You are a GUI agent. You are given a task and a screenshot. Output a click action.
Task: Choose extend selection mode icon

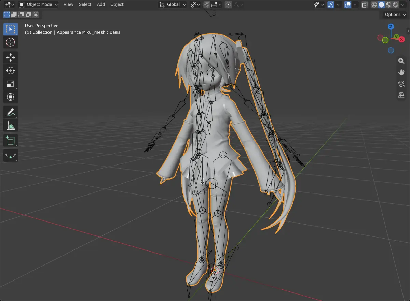[x=14, y=15]
